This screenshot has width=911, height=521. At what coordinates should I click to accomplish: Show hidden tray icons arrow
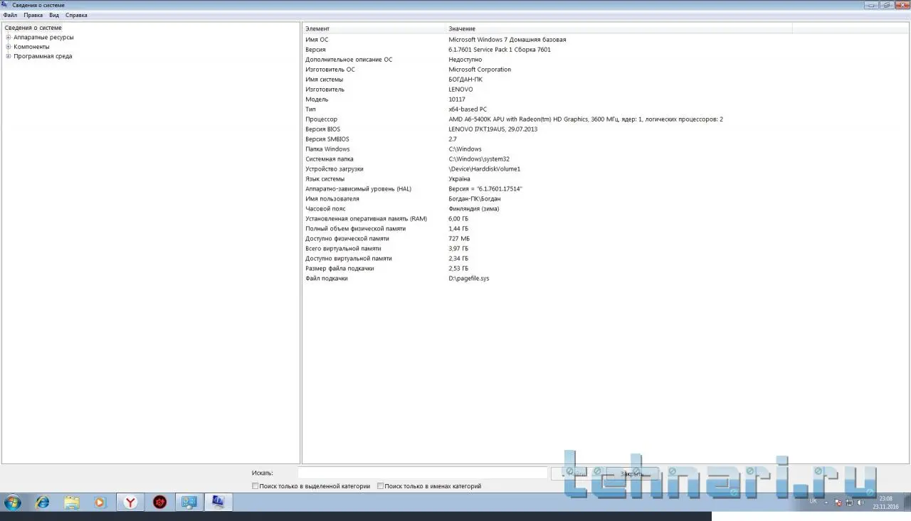coord(827,503)
